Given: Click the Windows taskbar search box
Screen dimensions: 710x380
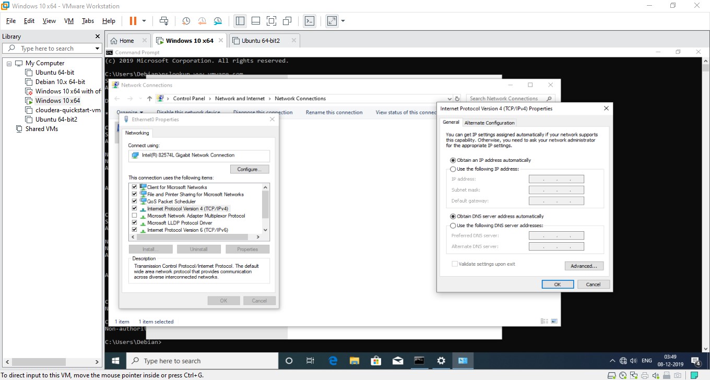Looking at the screenshot, I should coord(204,360).
